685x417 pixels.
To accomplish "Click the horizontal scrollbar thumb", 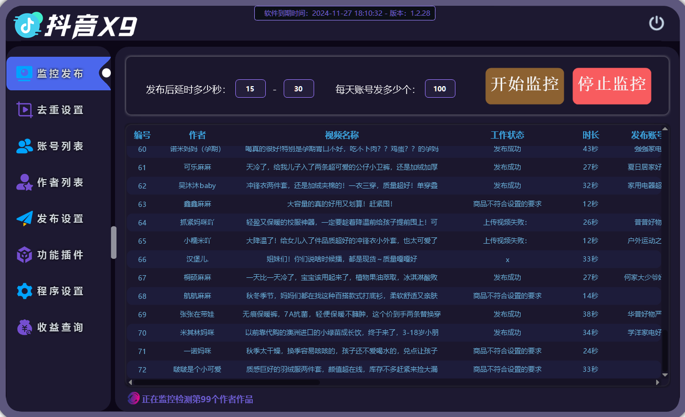I will pyautogui.click(x=226, y=382).
